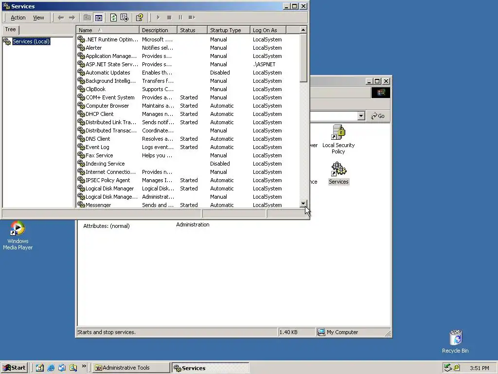The width and height of the screenshot is (498, 374).
Task: Select the COM+ Event System service icon
Action: tap(81, 97)
